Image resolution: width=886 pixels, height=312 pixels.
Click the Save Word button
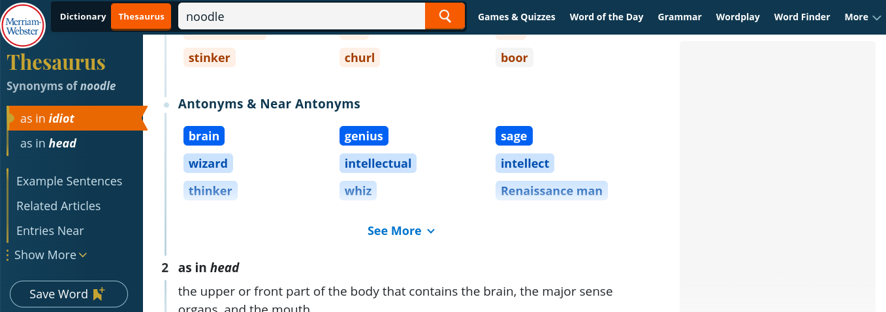(x=69, y=294)
